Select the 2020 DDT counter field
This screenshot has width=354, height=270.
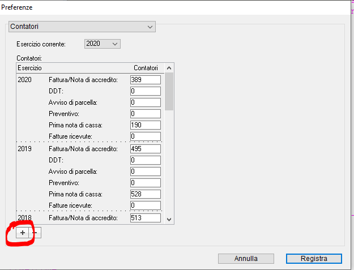point(146,91)
